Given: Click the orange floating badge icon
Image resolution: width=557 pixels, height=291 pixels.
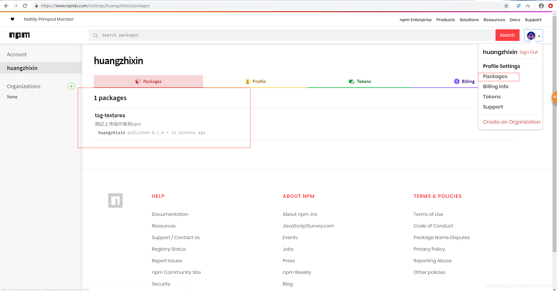Looking at the screenshot, I should tap(554, 97).
